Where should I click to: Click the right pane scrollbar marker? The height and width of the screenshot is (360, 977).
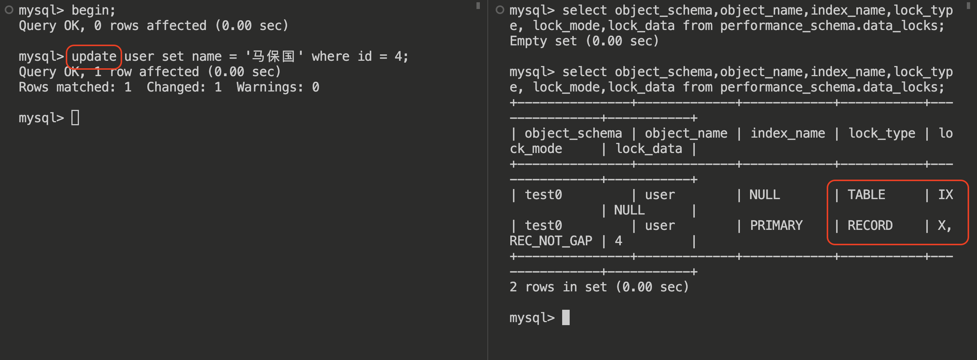pyautogui.click(x=968, y=6)
